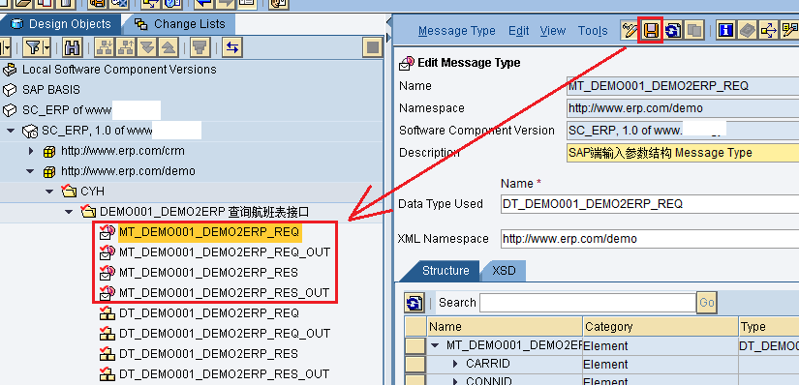Click the Edit Message Type envelope icon
This screenshot has height=385, width=799.
tap(407, 63)
